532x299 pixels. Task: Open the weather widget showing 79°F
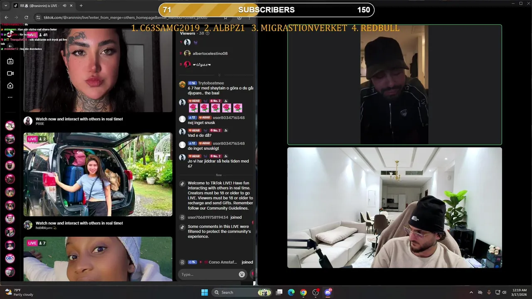pyautogui.click(x=20, y=292)
